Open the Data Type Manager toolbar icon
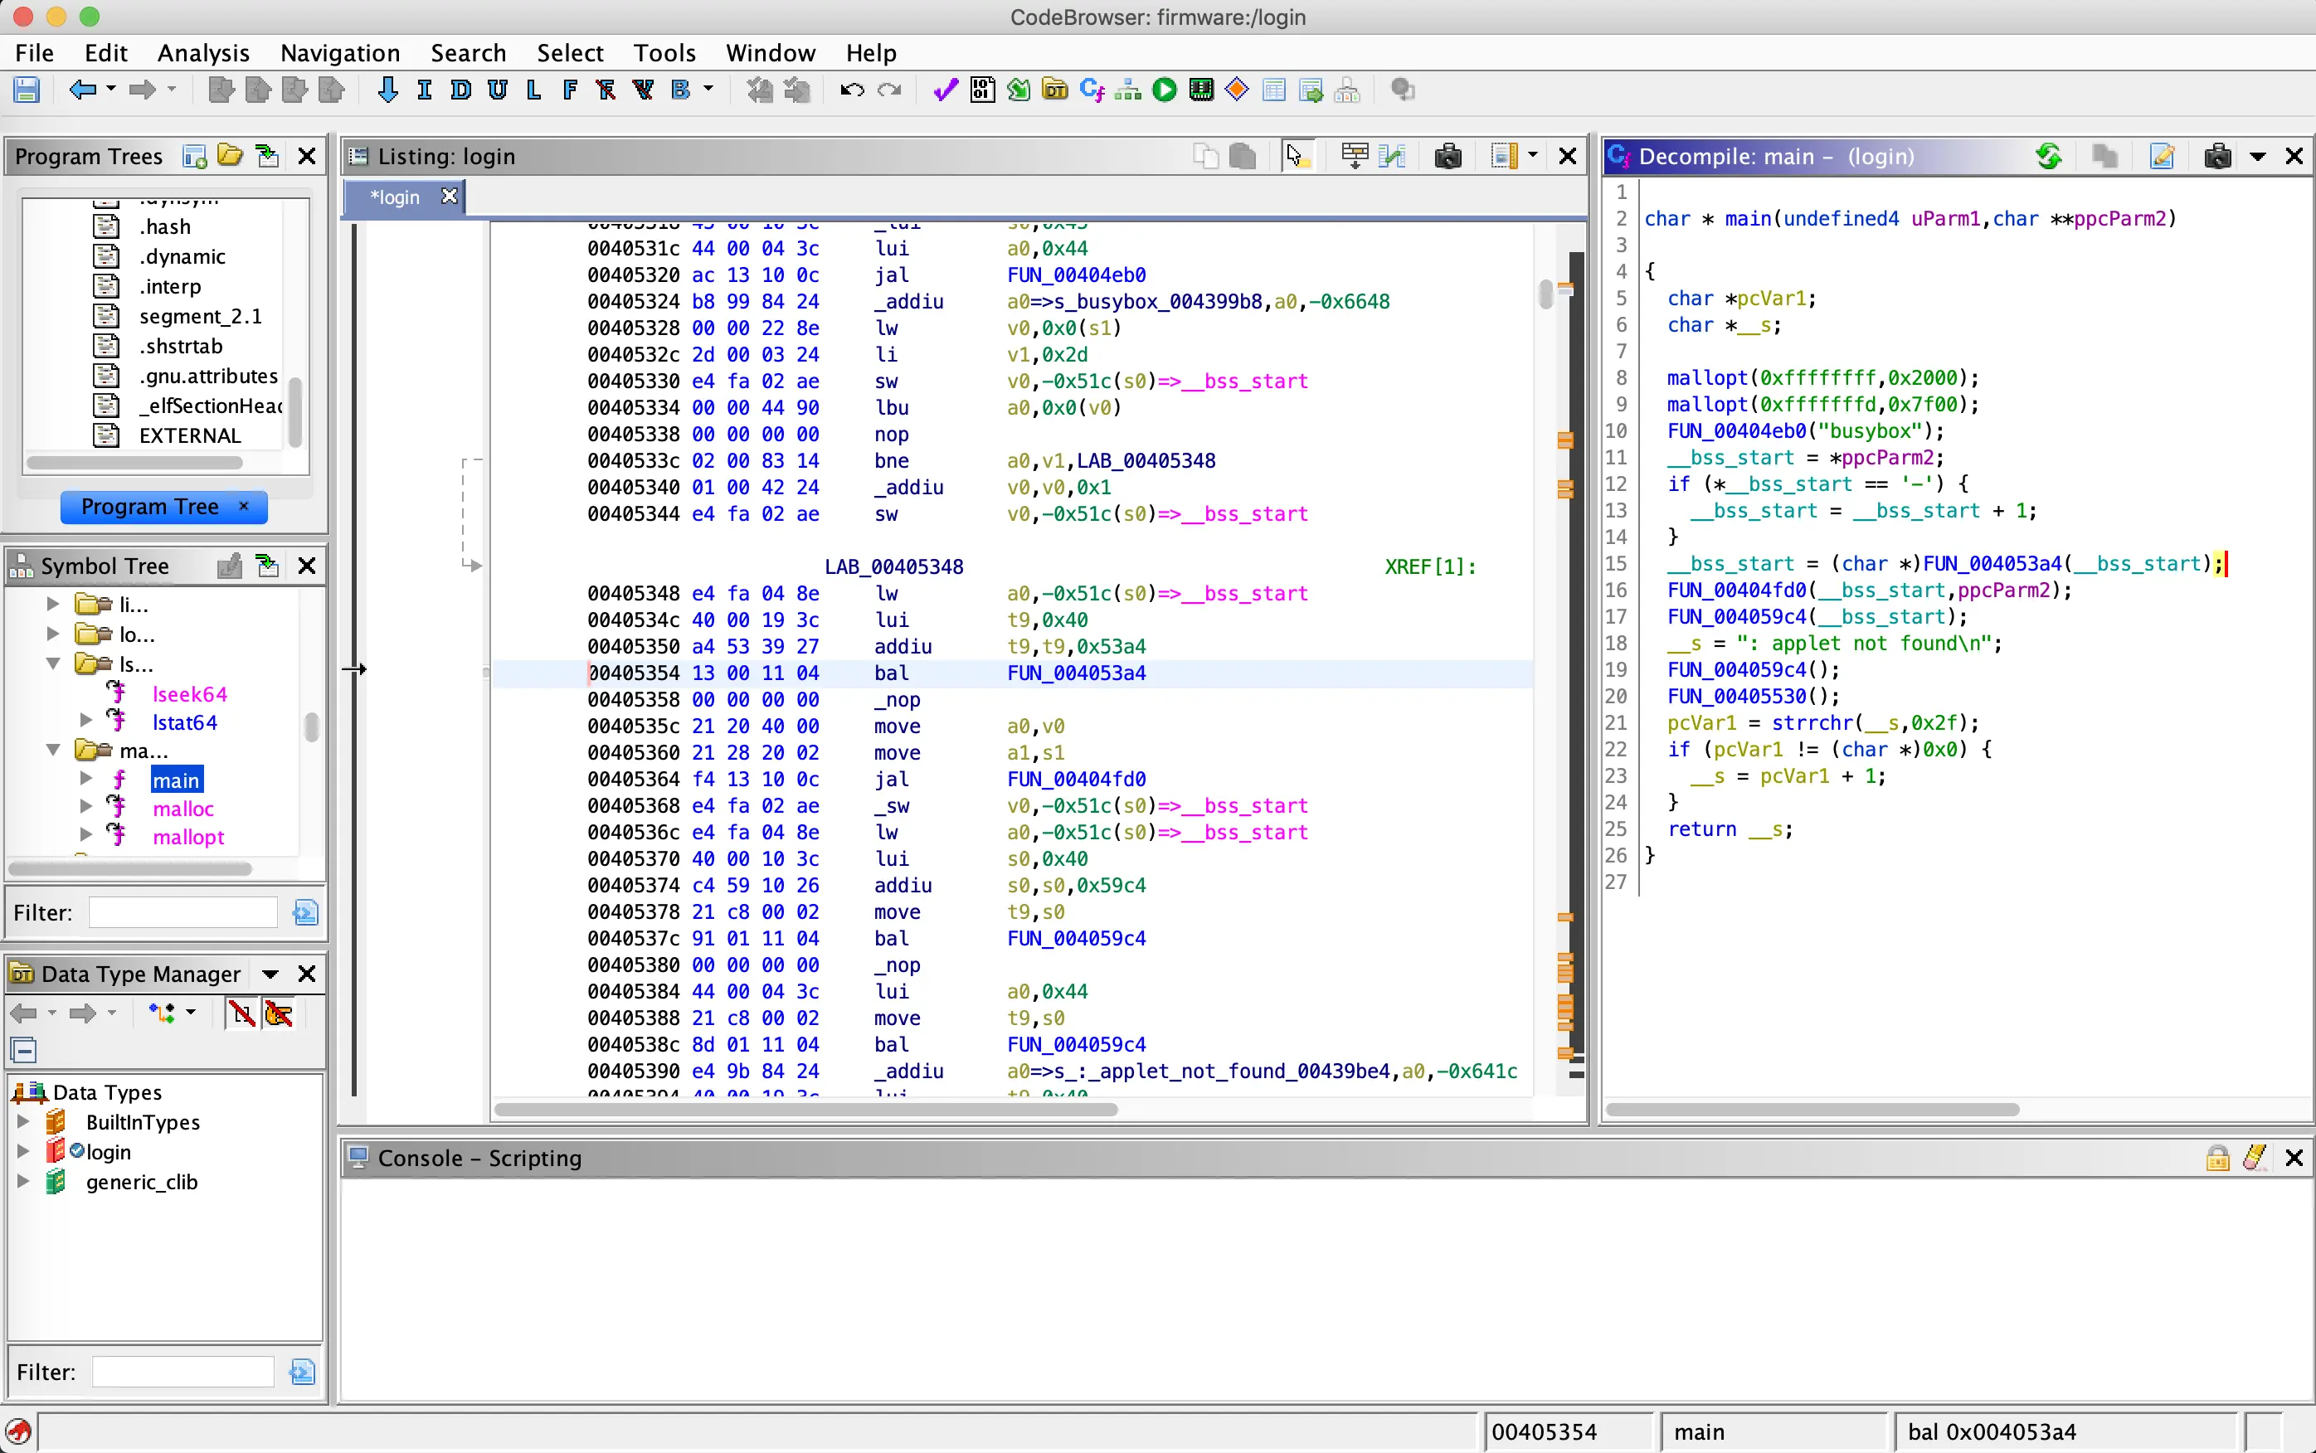 [1055, 90]
